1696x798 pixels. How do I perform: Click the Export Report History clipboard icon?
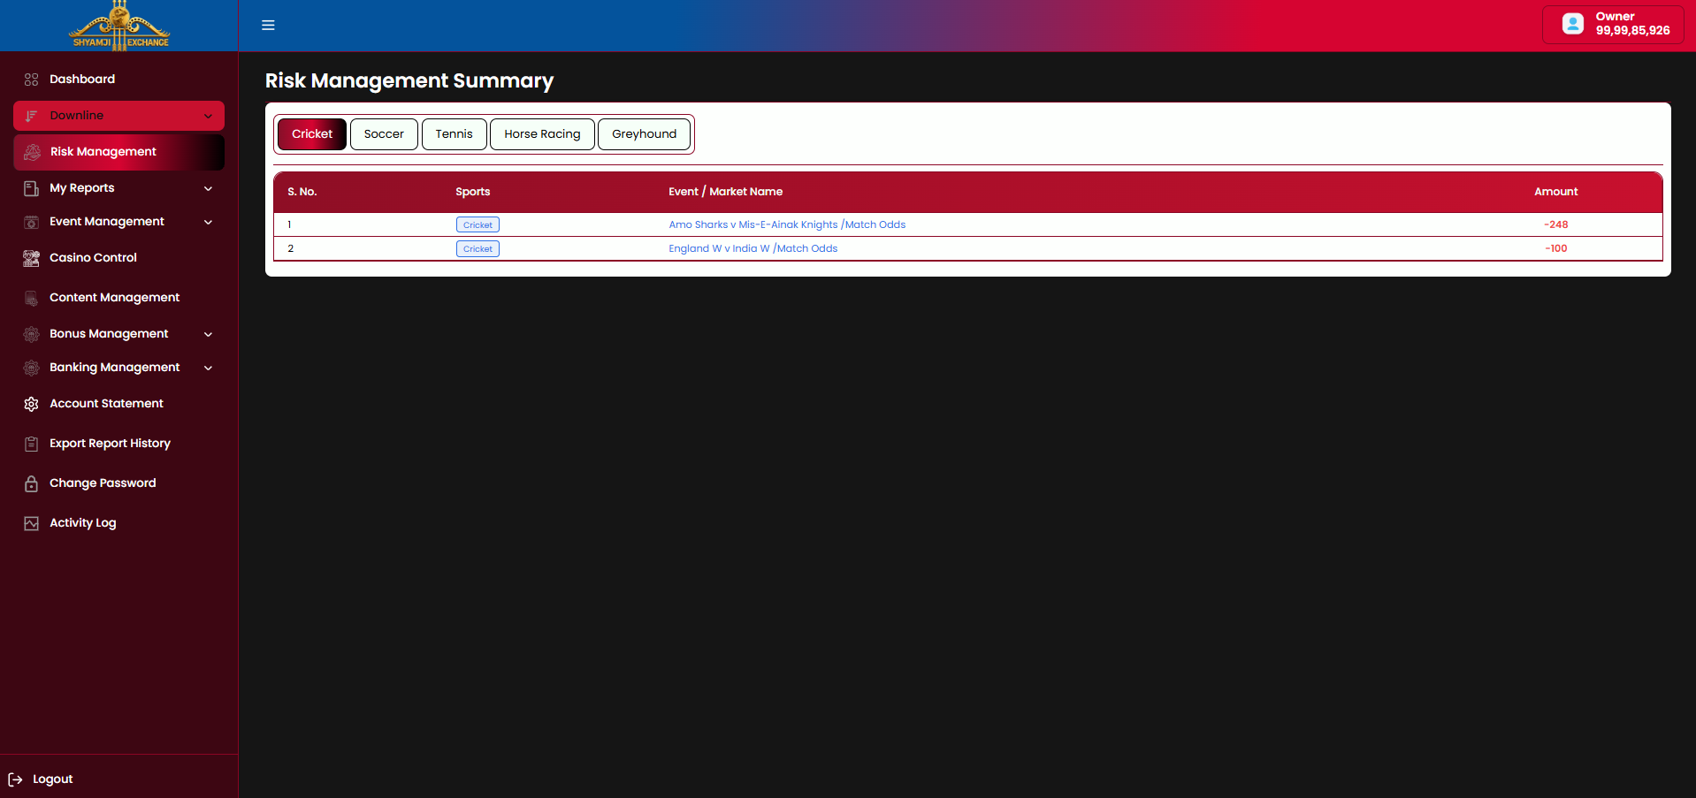pos(32,444)
